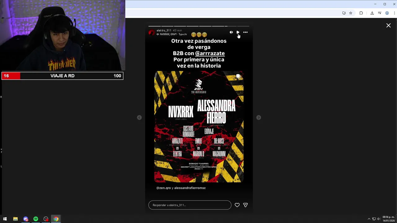Bookmark this page with the star icon
This screenshot has width=397, height=223.
point(351,13)
